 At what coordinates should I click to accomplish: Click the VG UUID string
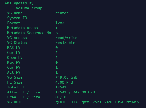[97, 102]
